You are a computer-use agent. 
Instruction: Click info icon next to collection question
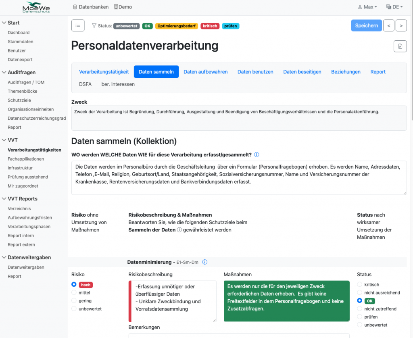(x=257, y=154)
